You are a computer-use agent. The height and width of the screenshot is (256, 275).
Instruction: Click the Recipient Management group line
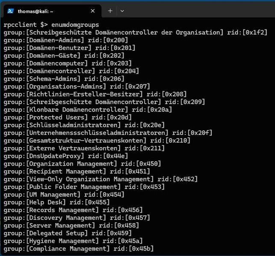click(x=77, y=171)
